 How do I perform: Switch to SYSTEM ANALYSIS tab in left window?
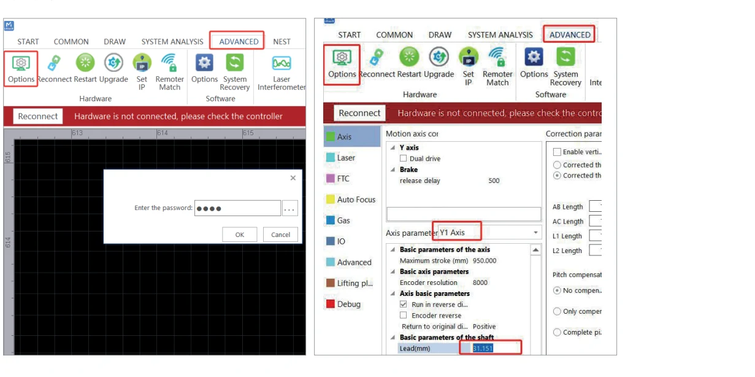[172, 42]
